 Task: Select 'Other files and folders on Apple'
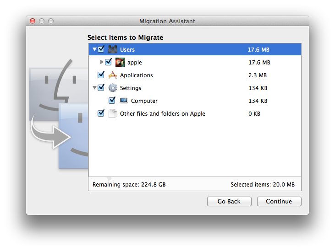pyautogui.click(x=163, y=114)
